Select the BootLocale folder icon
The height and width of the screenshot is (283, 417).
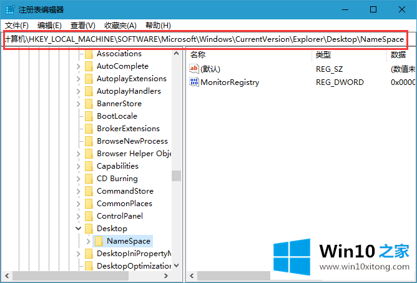tap(89, 116)
